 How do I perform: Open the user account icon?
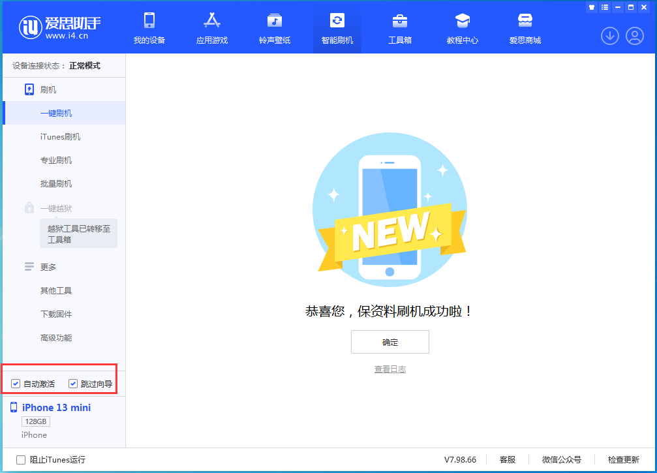635,36
